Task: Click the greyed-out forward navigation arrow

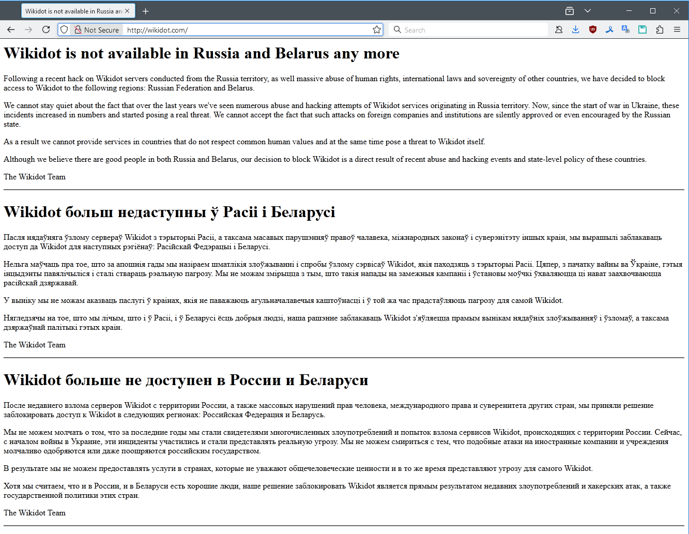Action: click(x=28, y=30)
